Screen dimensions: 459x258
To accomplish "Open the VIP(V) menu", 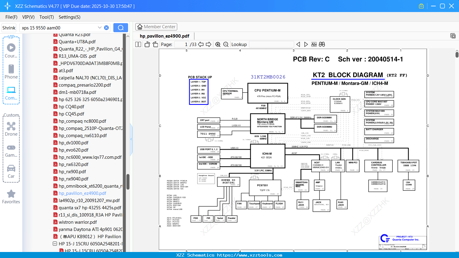I will [28, 17].
